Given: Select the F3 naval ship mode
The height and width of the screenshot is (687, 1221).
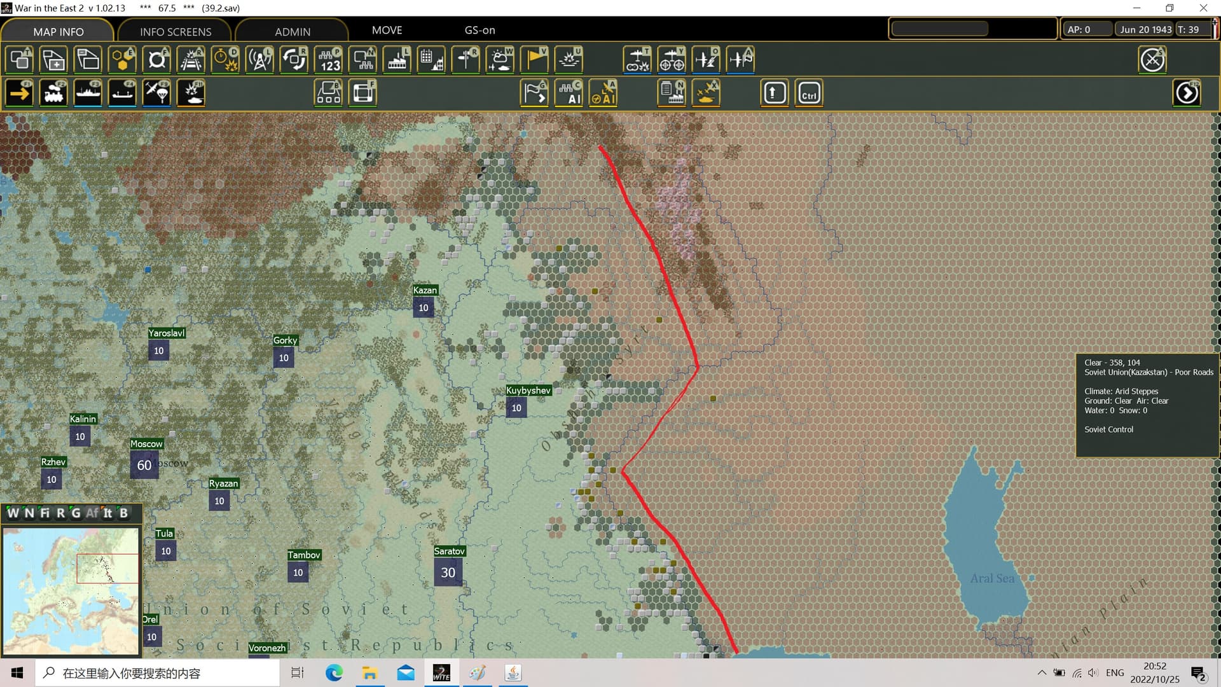Looking at the screenshot, I should (x=88, y=94).
